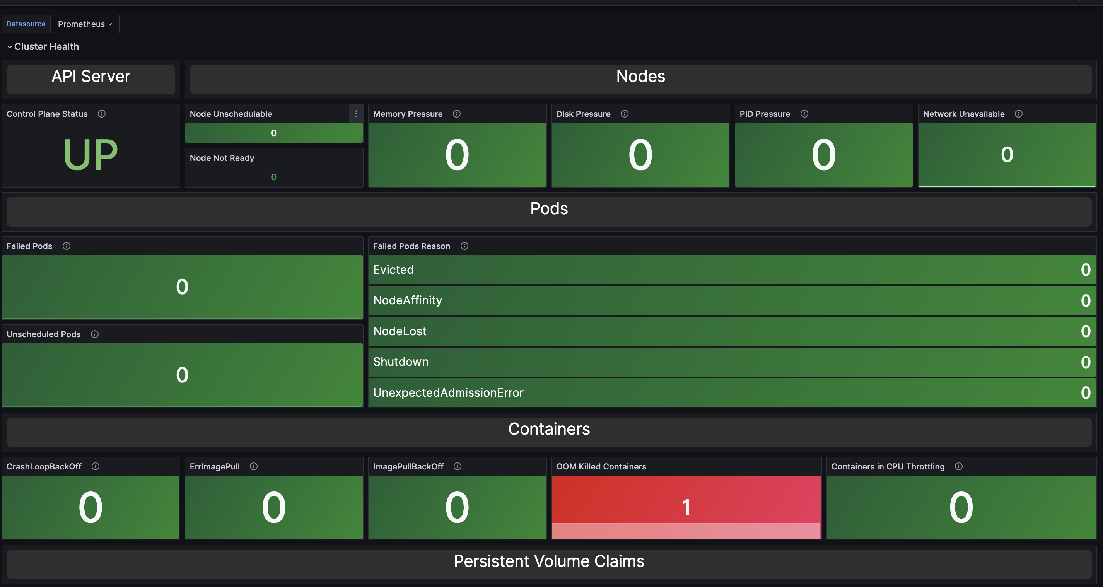
Task: Click PID Pressure info icon
Action: [x=804, y=114]
